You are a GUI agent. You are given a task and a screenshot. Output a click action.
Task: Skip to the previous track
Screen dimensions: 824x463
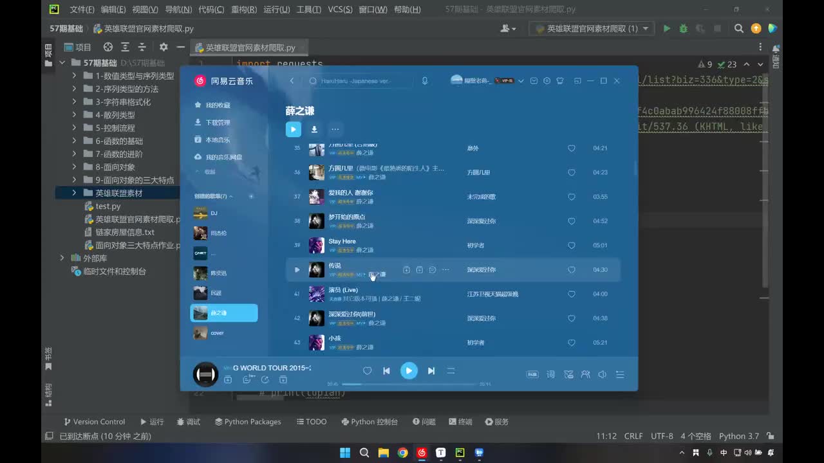click(x=386, y=371)
